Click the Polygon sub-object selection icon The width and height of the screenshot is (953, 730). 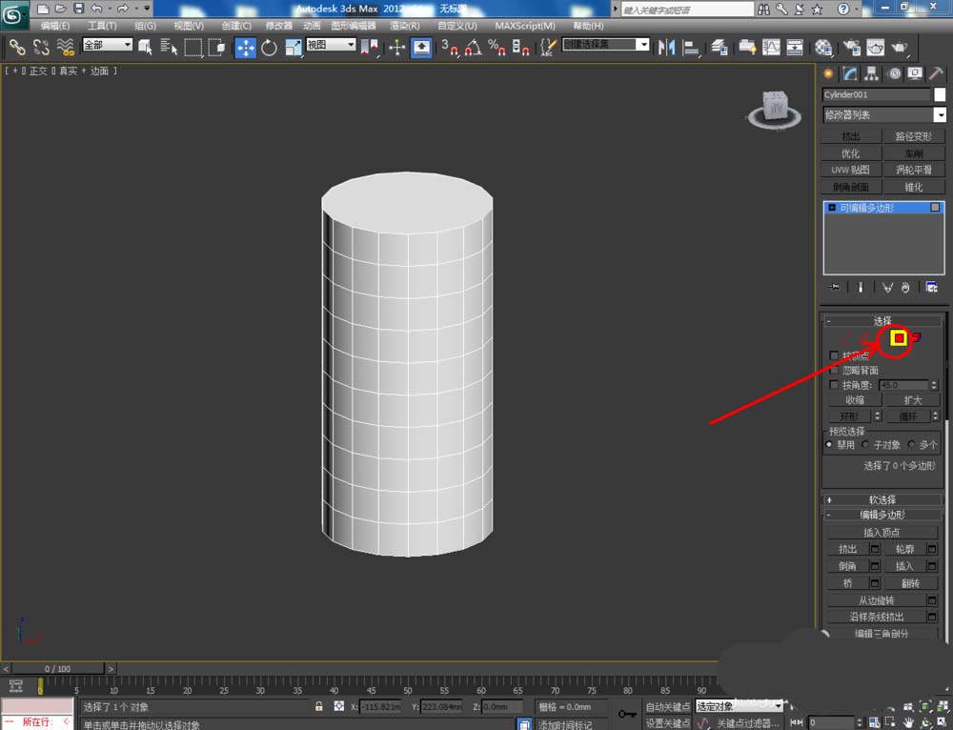898,337
